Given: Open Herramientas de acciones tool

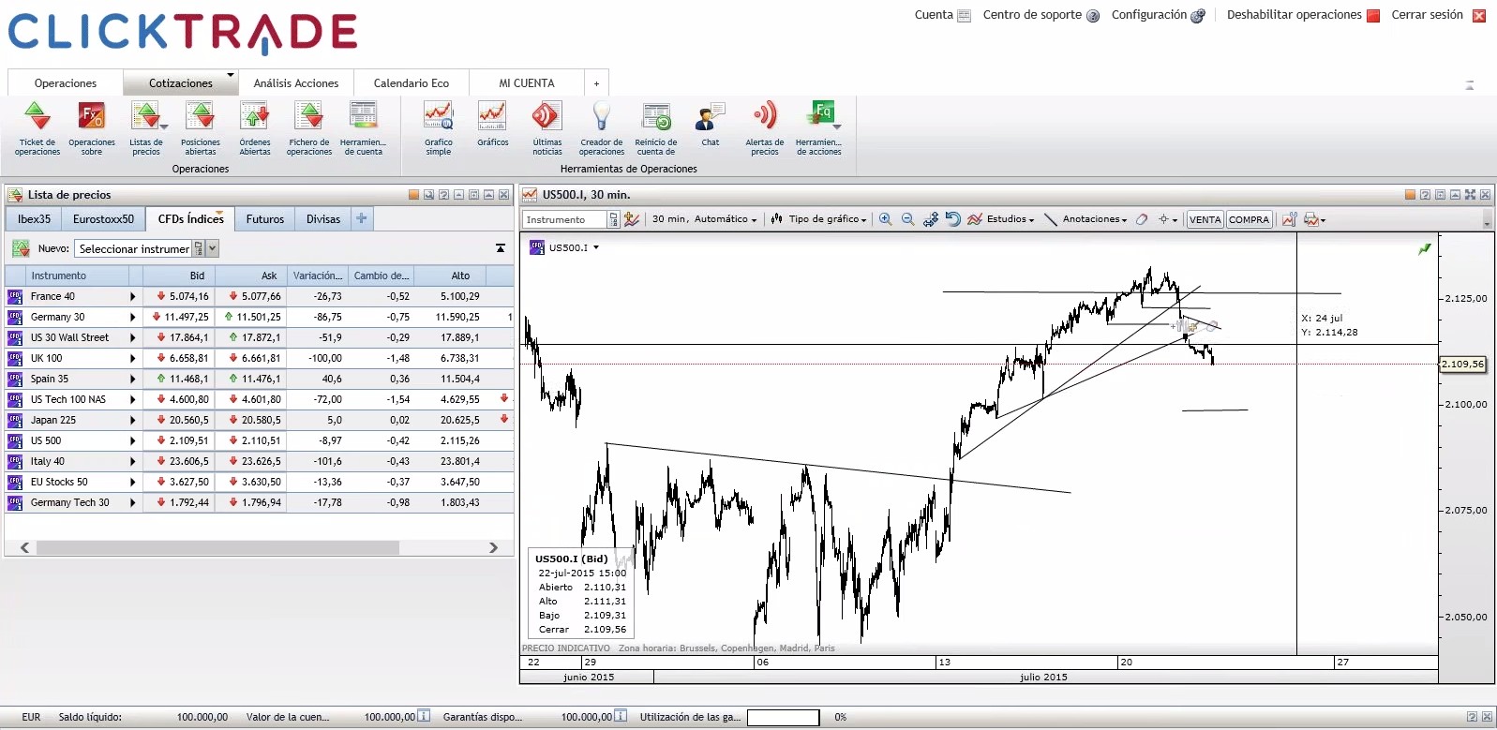Looking at the screenshot, I should tap(819, 128).
